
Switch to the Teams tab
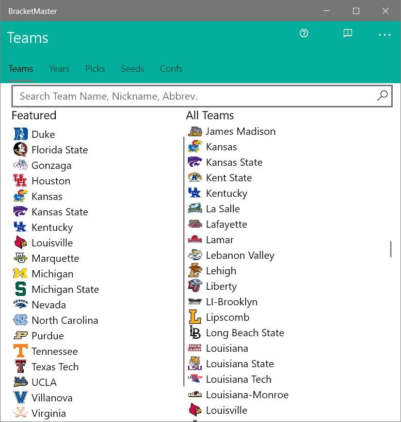click(21, 69)
